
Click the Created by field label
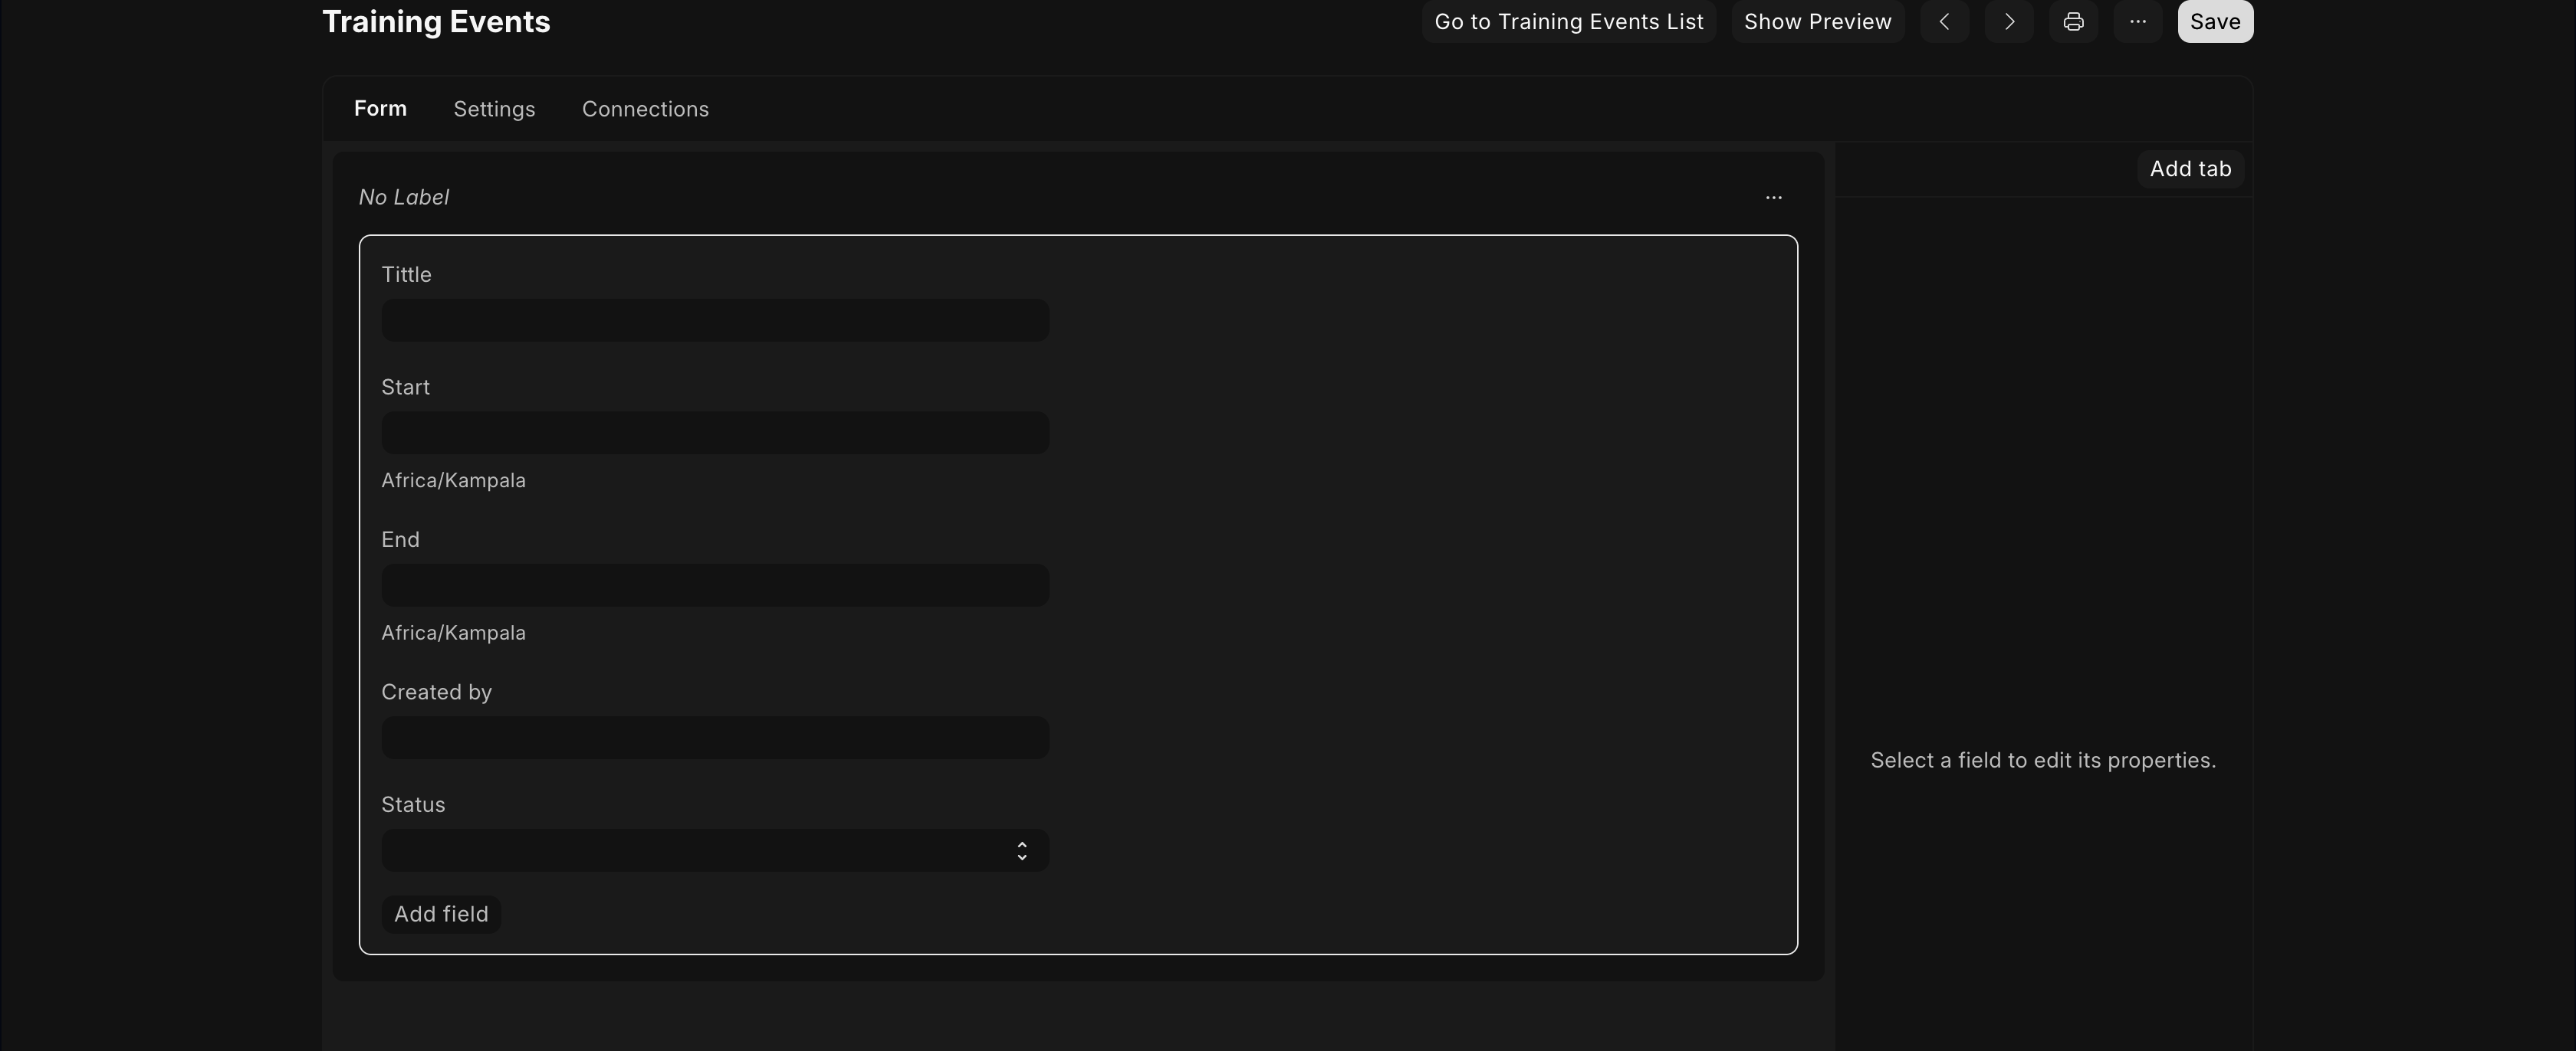[x=436, y=692]
